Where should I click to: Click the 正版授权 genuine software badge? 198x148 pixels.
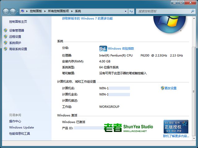(x=176, y=127)
